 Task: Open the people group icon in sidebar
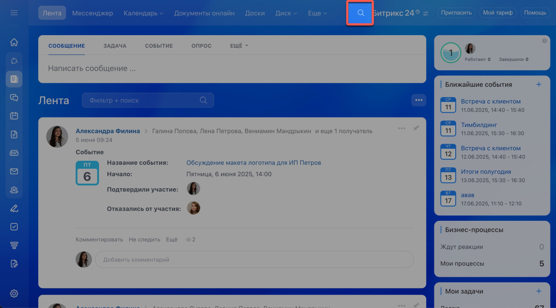[x=14, y=190]
